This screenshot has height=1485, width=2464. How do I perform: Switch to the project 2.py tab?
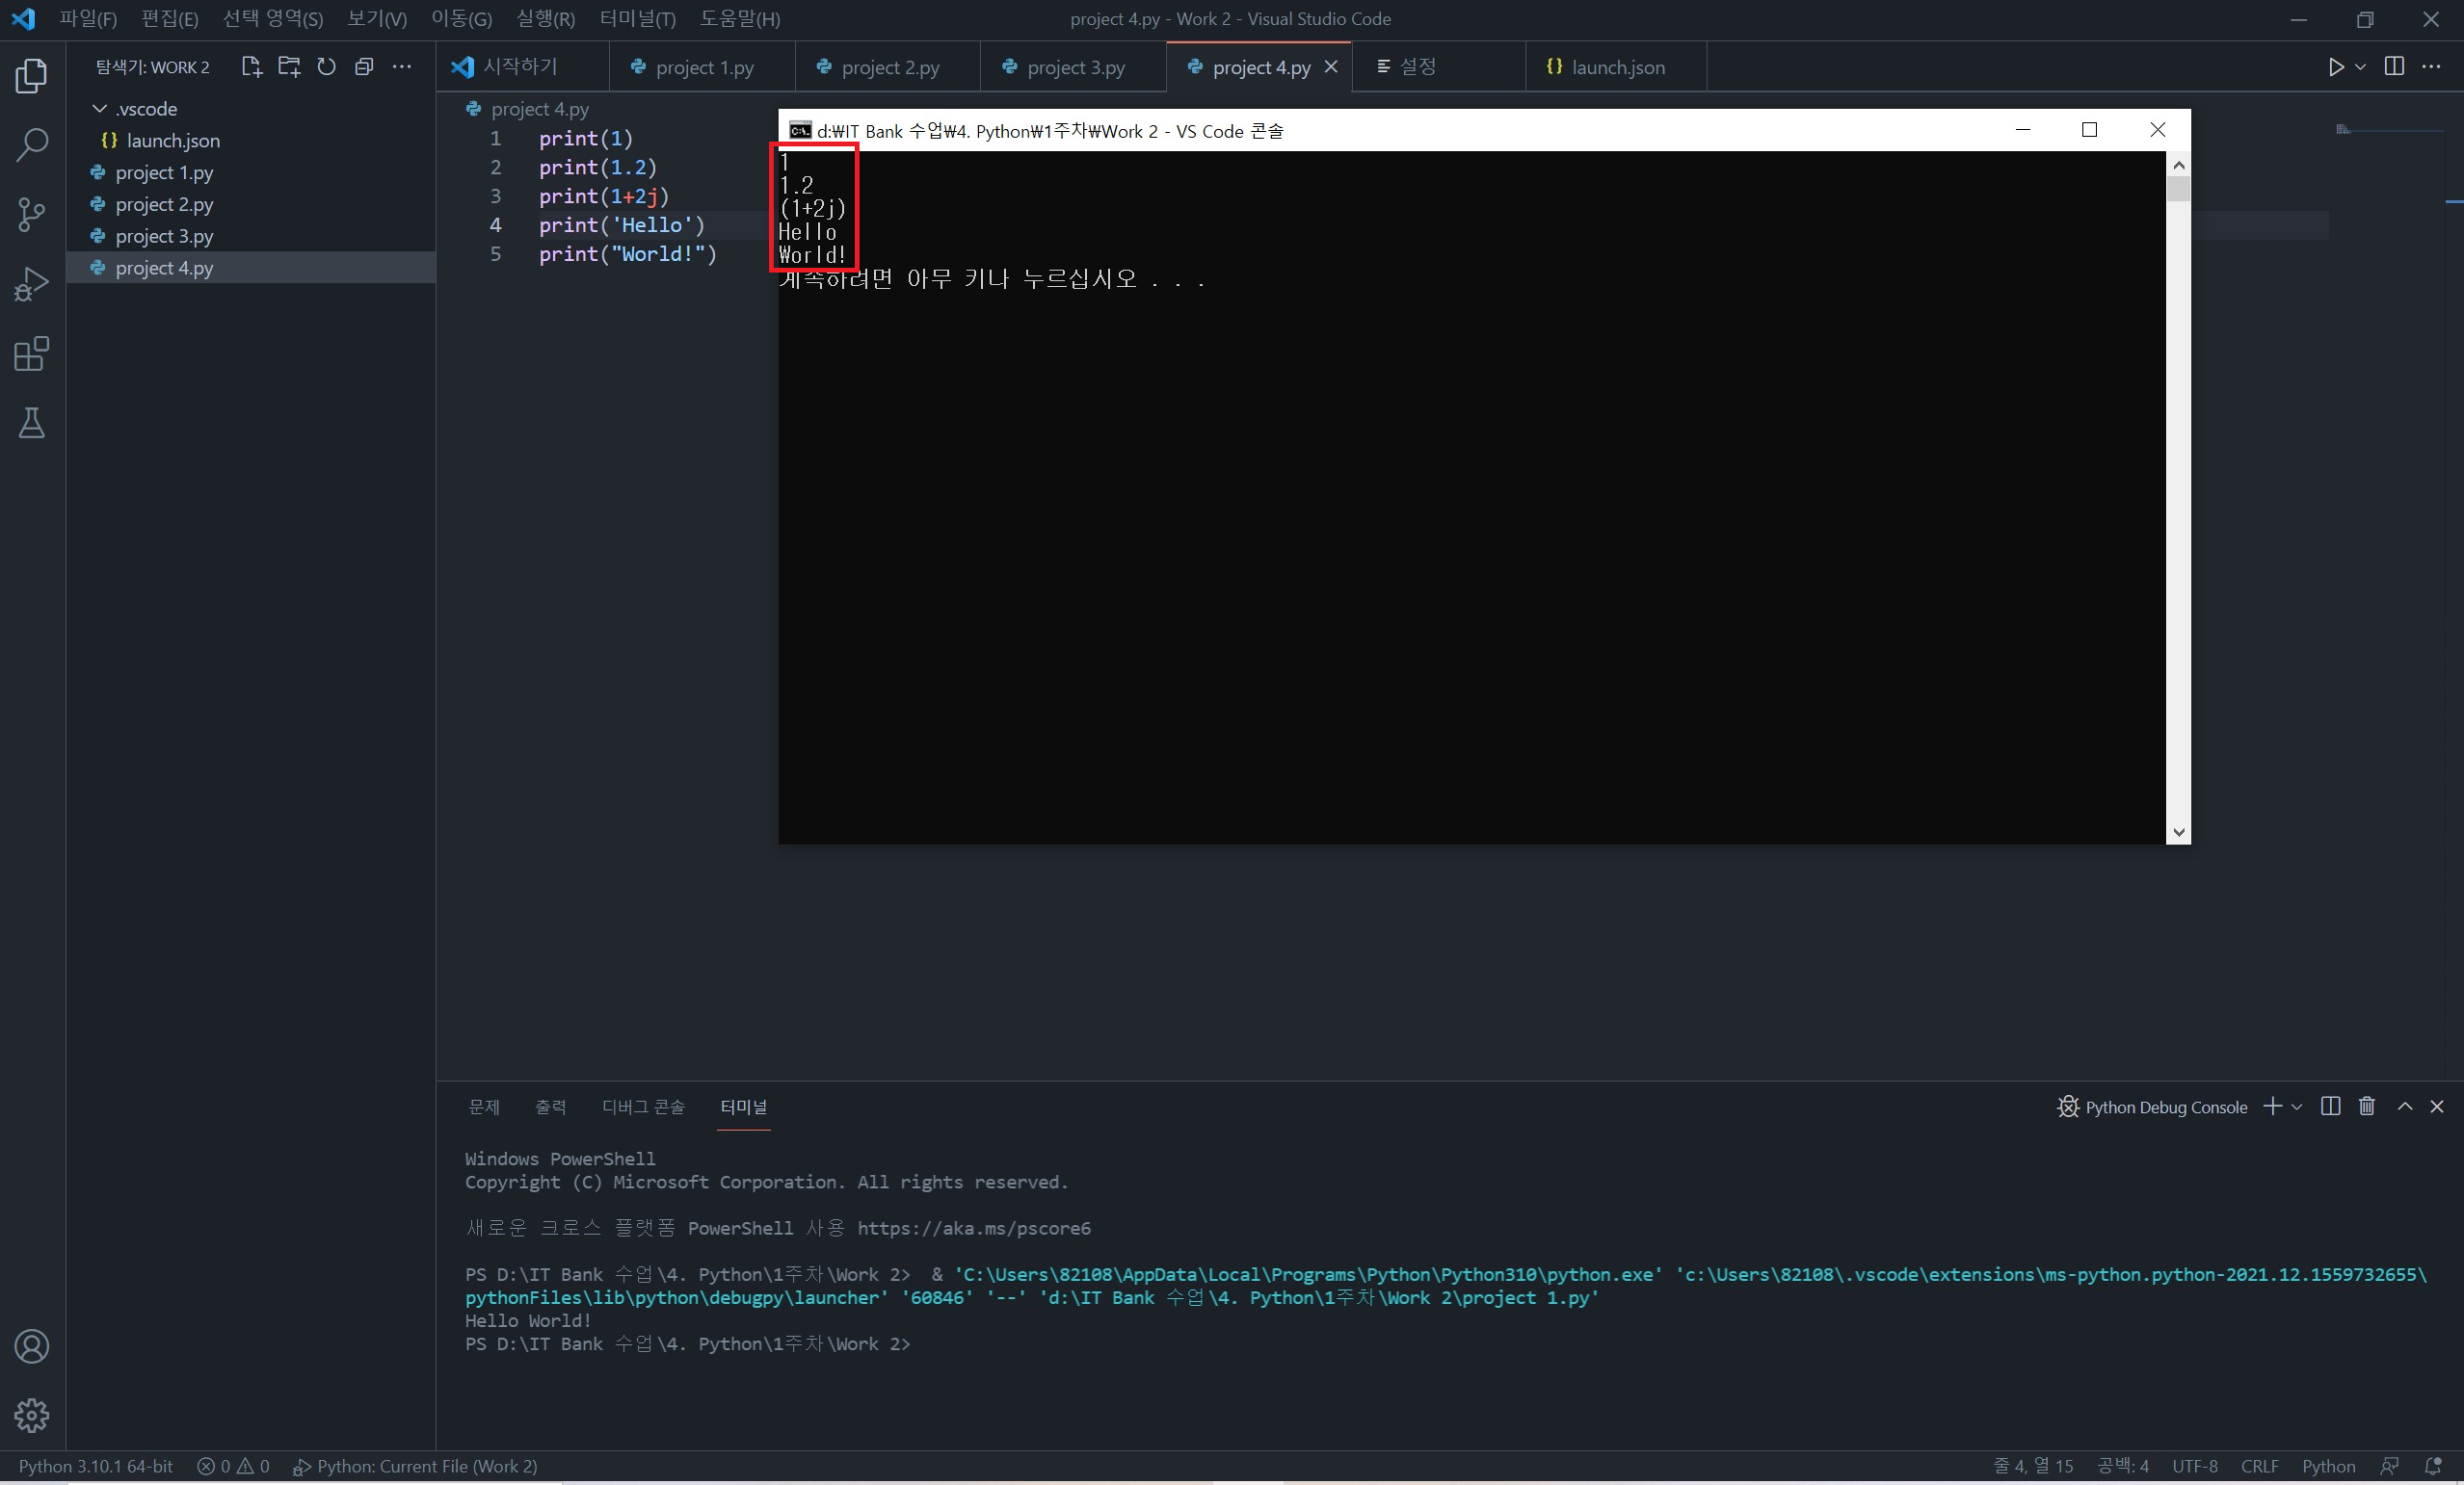(889, 67)
